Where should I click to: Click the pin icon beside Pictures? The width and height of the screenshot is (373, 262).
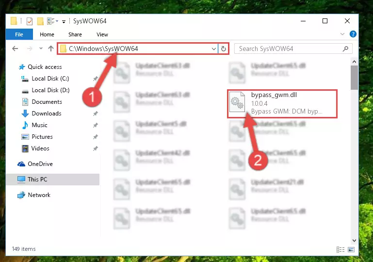[96, 137]
